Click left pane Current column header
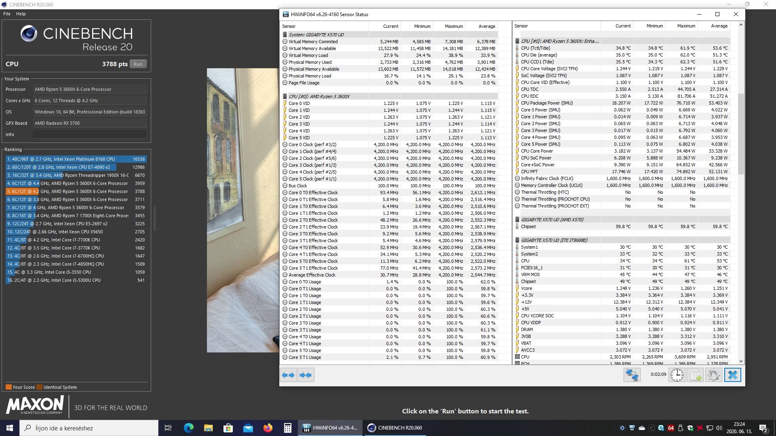The height and width of the screenshot is (436, 776). point(384,26)
